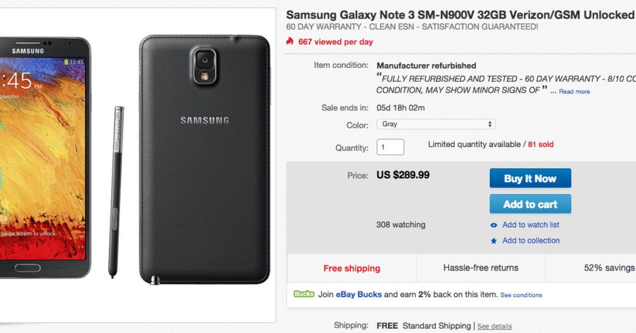This screenshot has width=636, height=333.
Task: Click the red flame viewed-per-day icon
Action: pos(289,41)
